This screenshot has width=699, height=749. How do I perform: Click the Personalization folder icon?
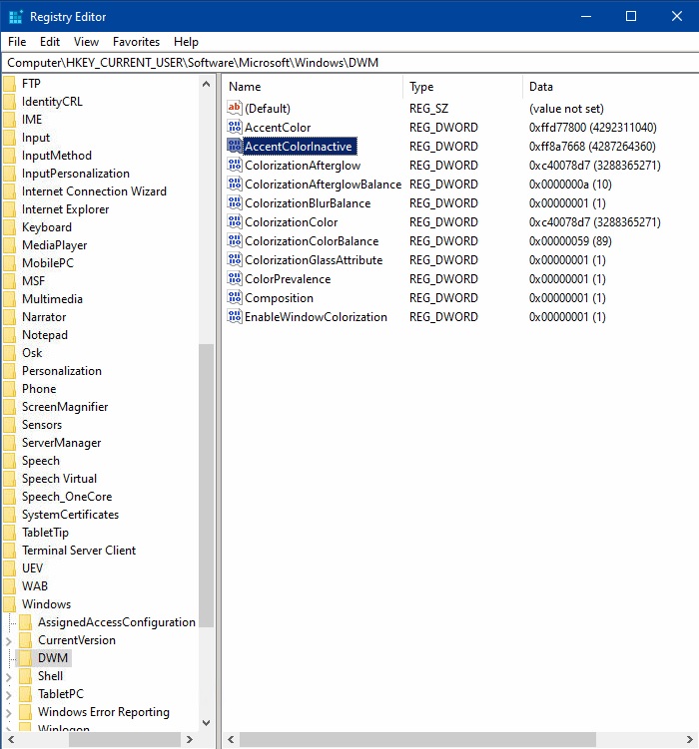[x=10, y=371]
